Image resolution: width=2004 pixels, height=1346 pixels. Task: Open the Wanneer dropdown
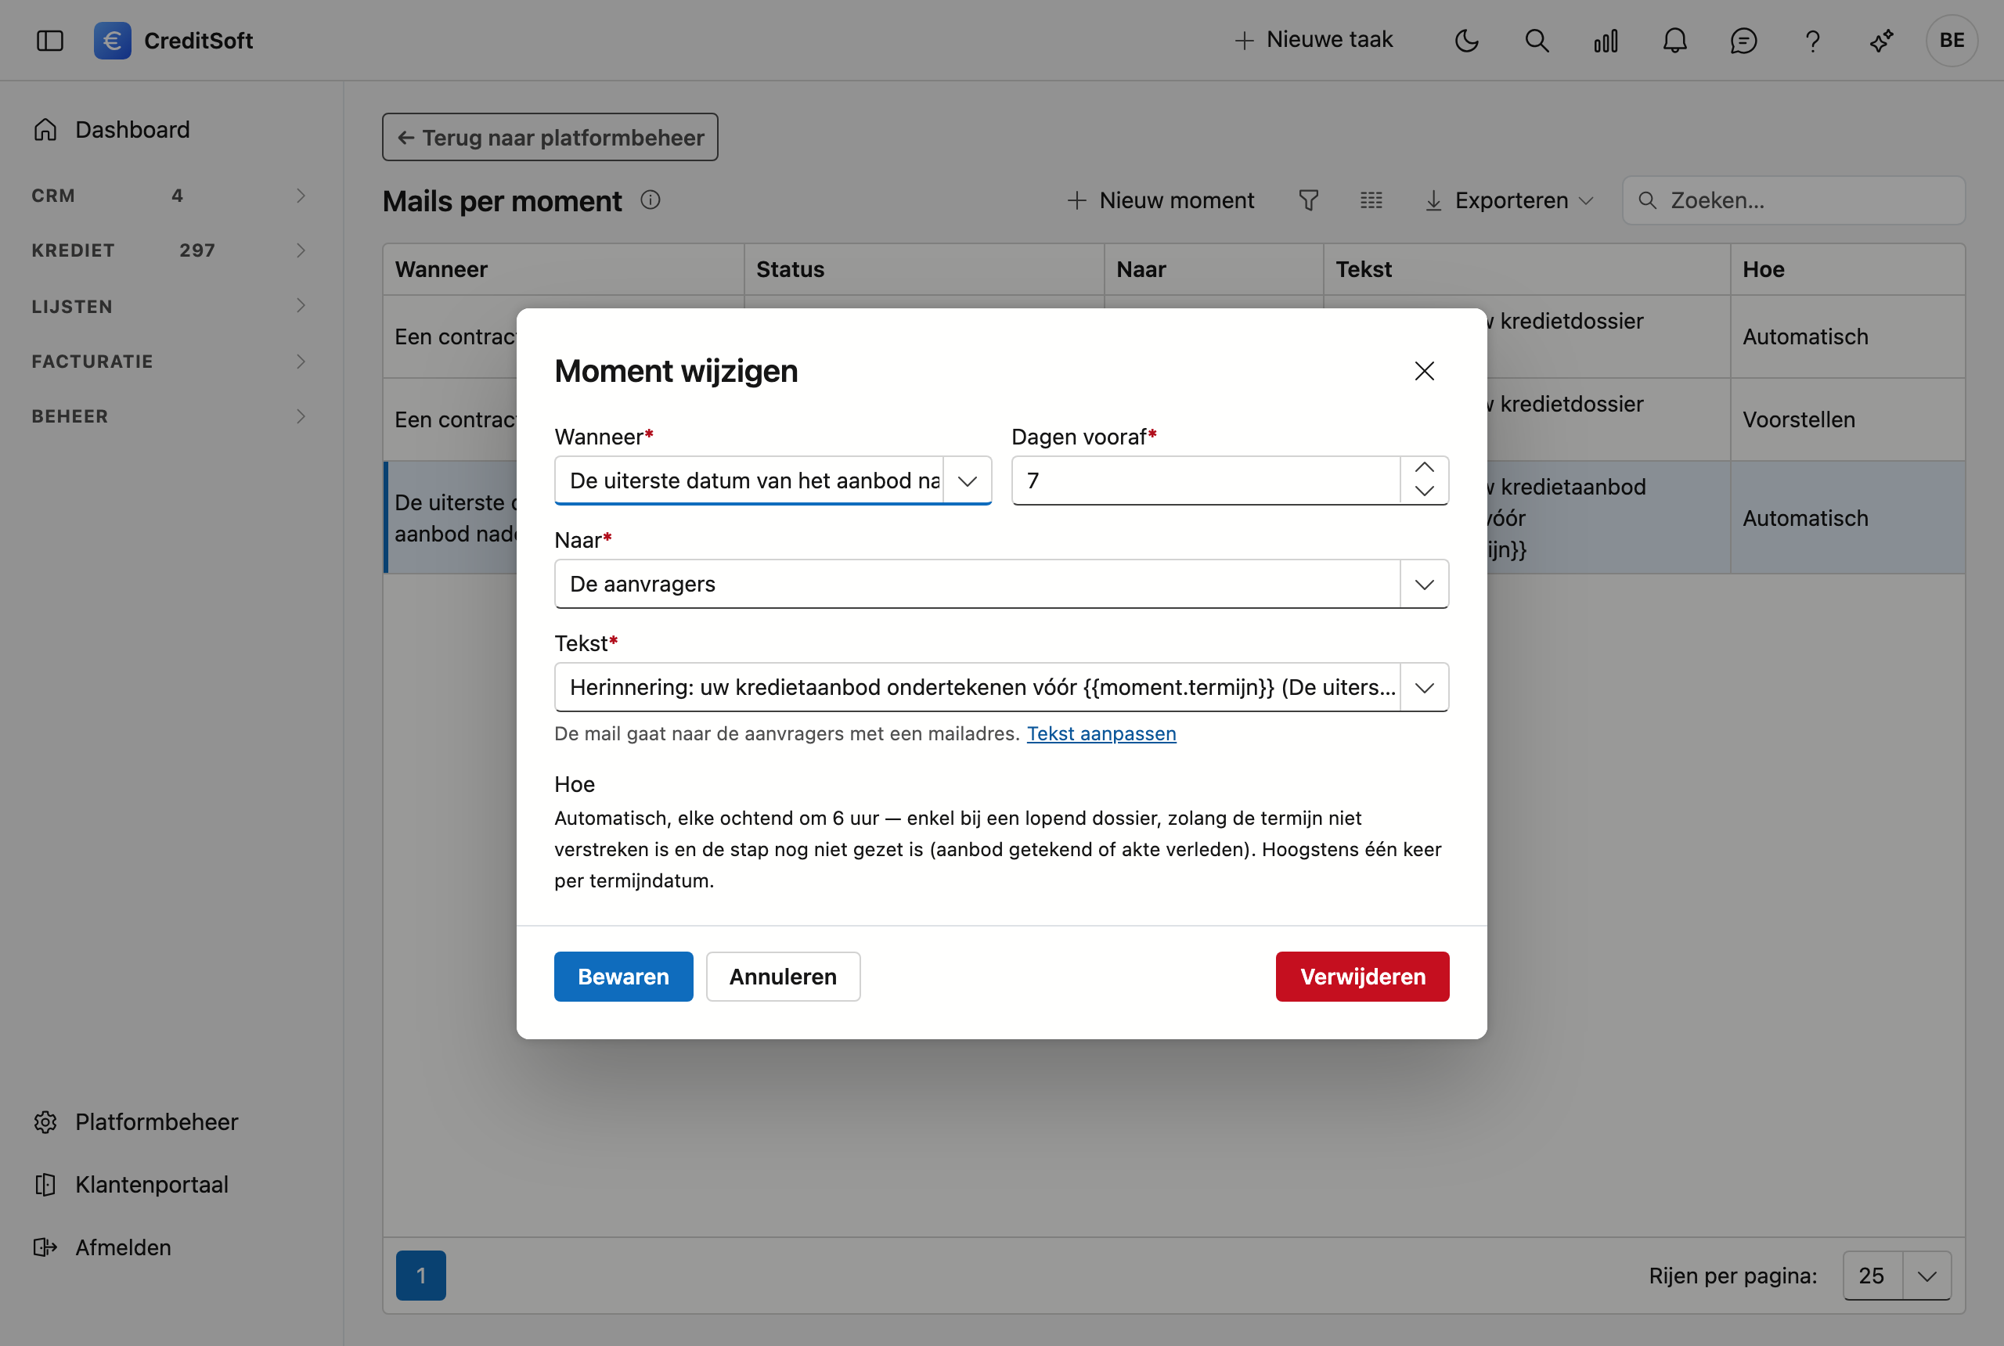pos(967,480)
